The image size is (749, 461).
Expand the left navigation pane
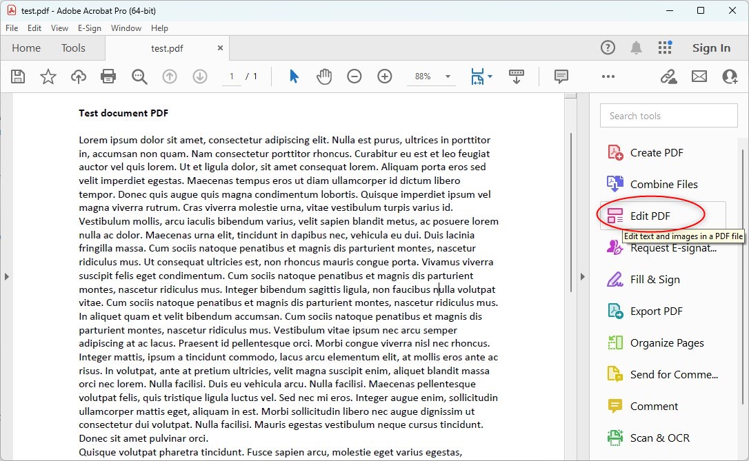pos(6,276)
